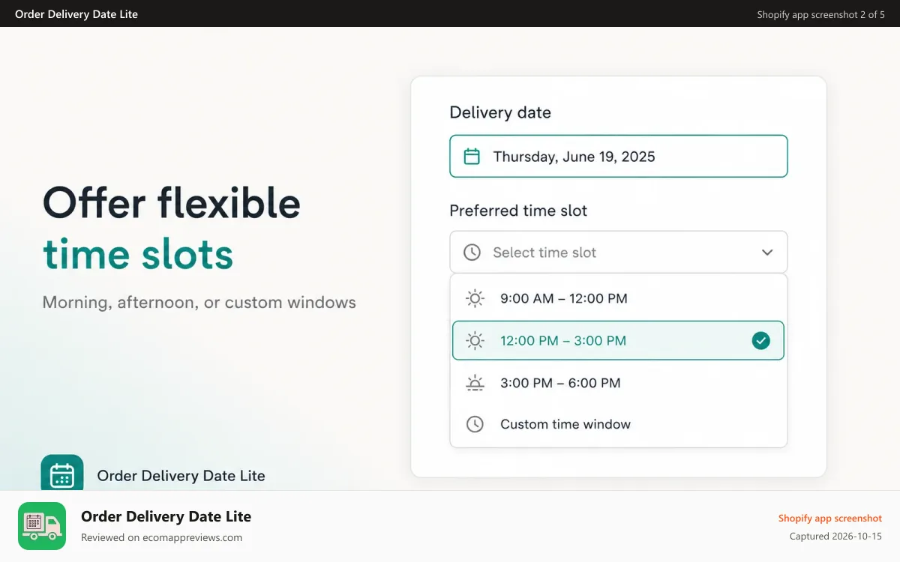Click 'Morning, afternoon, or custom windows' subtitle
This screenshot has width=900, height=562.
tap(199, 303)
